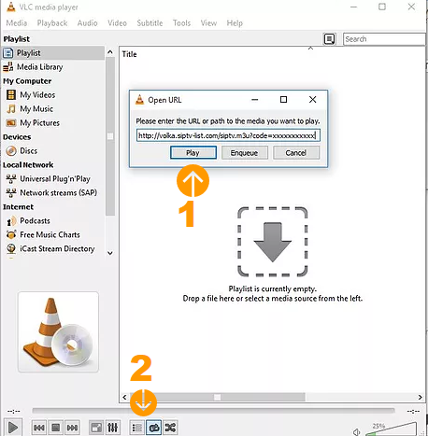Select Free Music Charts
The image size is (428, 436).
coord(50,234)
